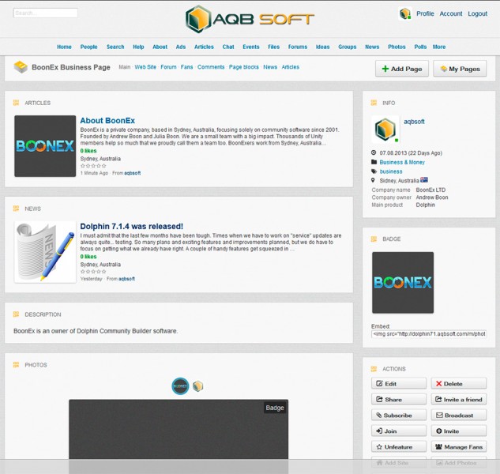The width and height of the screenshot is (500, 474).
Task: Click the Info block header icon
Action: pyautogui.click(x=374, y=103)
